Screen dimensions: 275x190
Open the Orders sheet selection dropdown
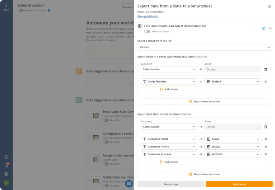pos(204,47)
